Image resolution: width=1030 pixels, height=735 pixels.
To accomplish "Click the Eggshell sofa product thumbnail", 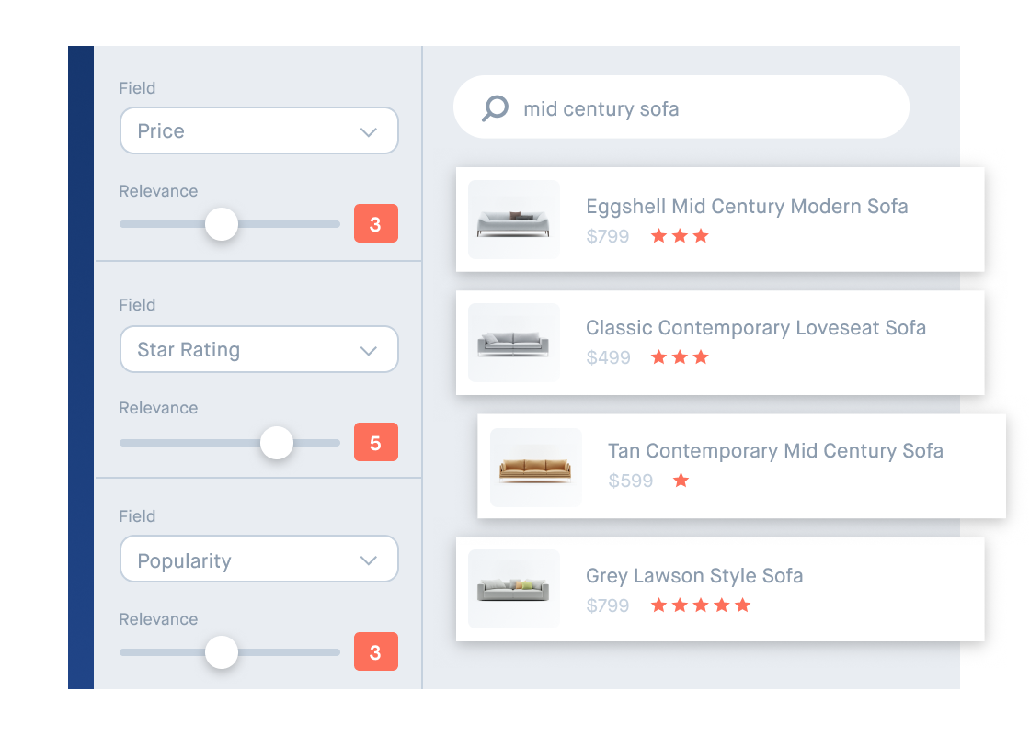I will (x=513, y=220).
